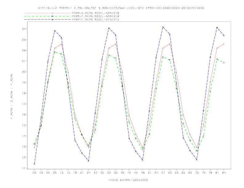Viewport: 244px width, 188px height.
Task: Click x-axis forecast hour label 36
Action: 116,173
